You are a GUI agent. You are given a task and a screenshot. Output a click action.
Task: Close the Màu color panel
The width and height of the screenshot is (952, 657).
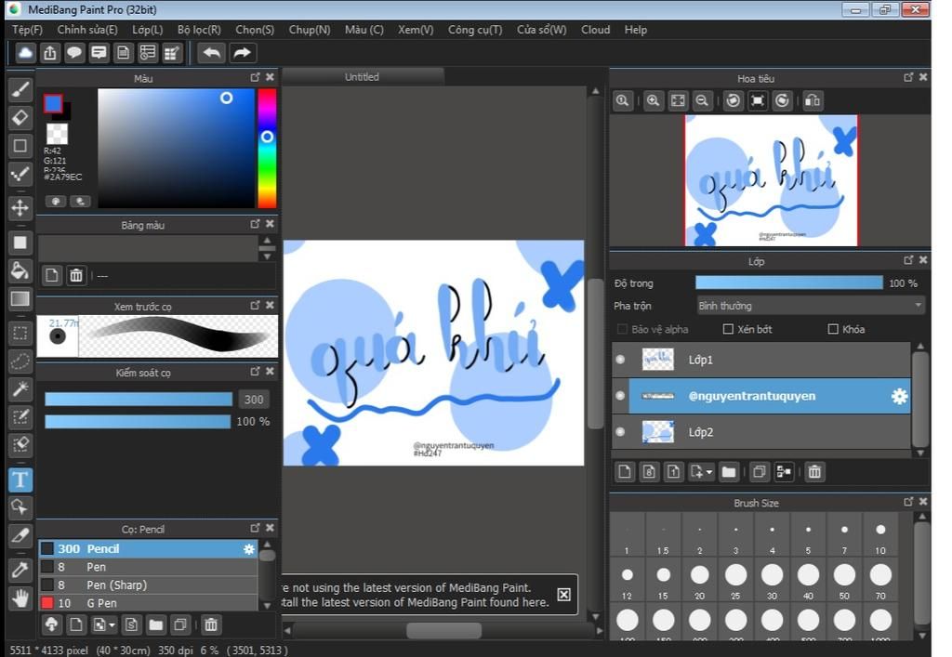(271, 77)
